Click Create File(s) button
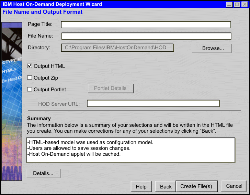This screenshot has width=250, height=195. click(196, 186)
